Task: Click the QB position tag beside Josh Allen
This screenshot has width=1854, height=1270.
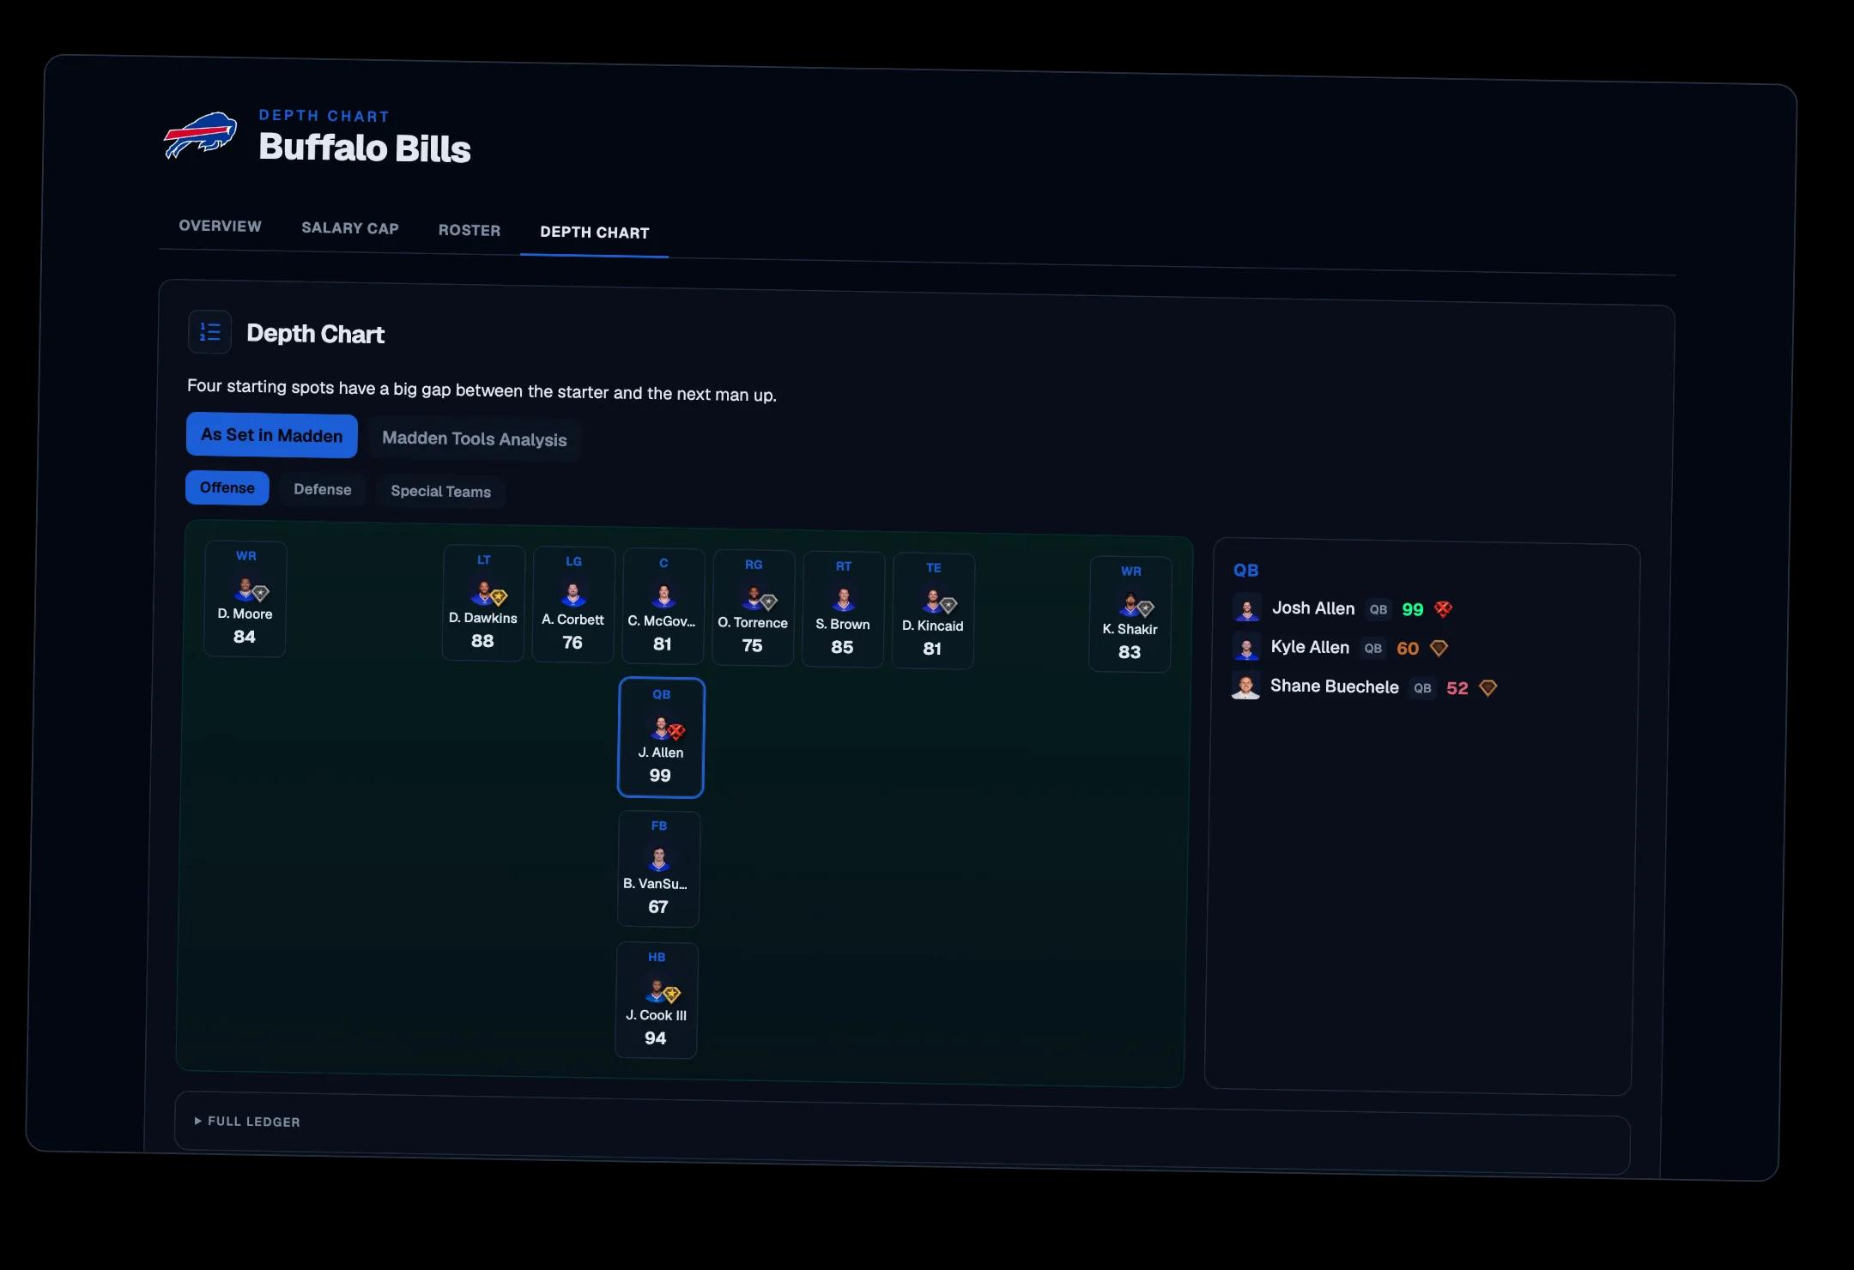Action: (x=1378, y=609)
